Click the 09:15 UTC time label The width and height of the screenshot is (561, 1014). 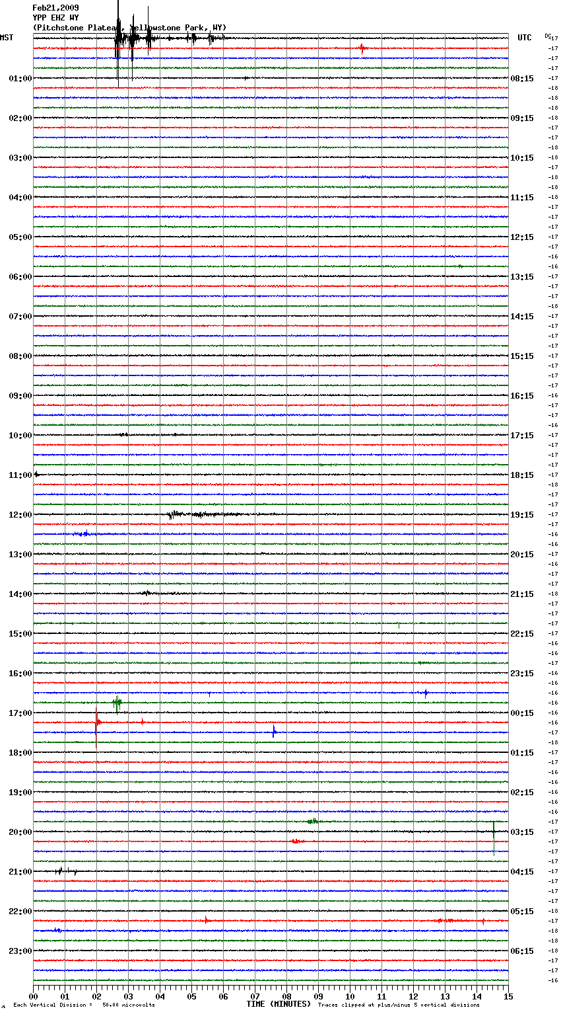point(522,118)
